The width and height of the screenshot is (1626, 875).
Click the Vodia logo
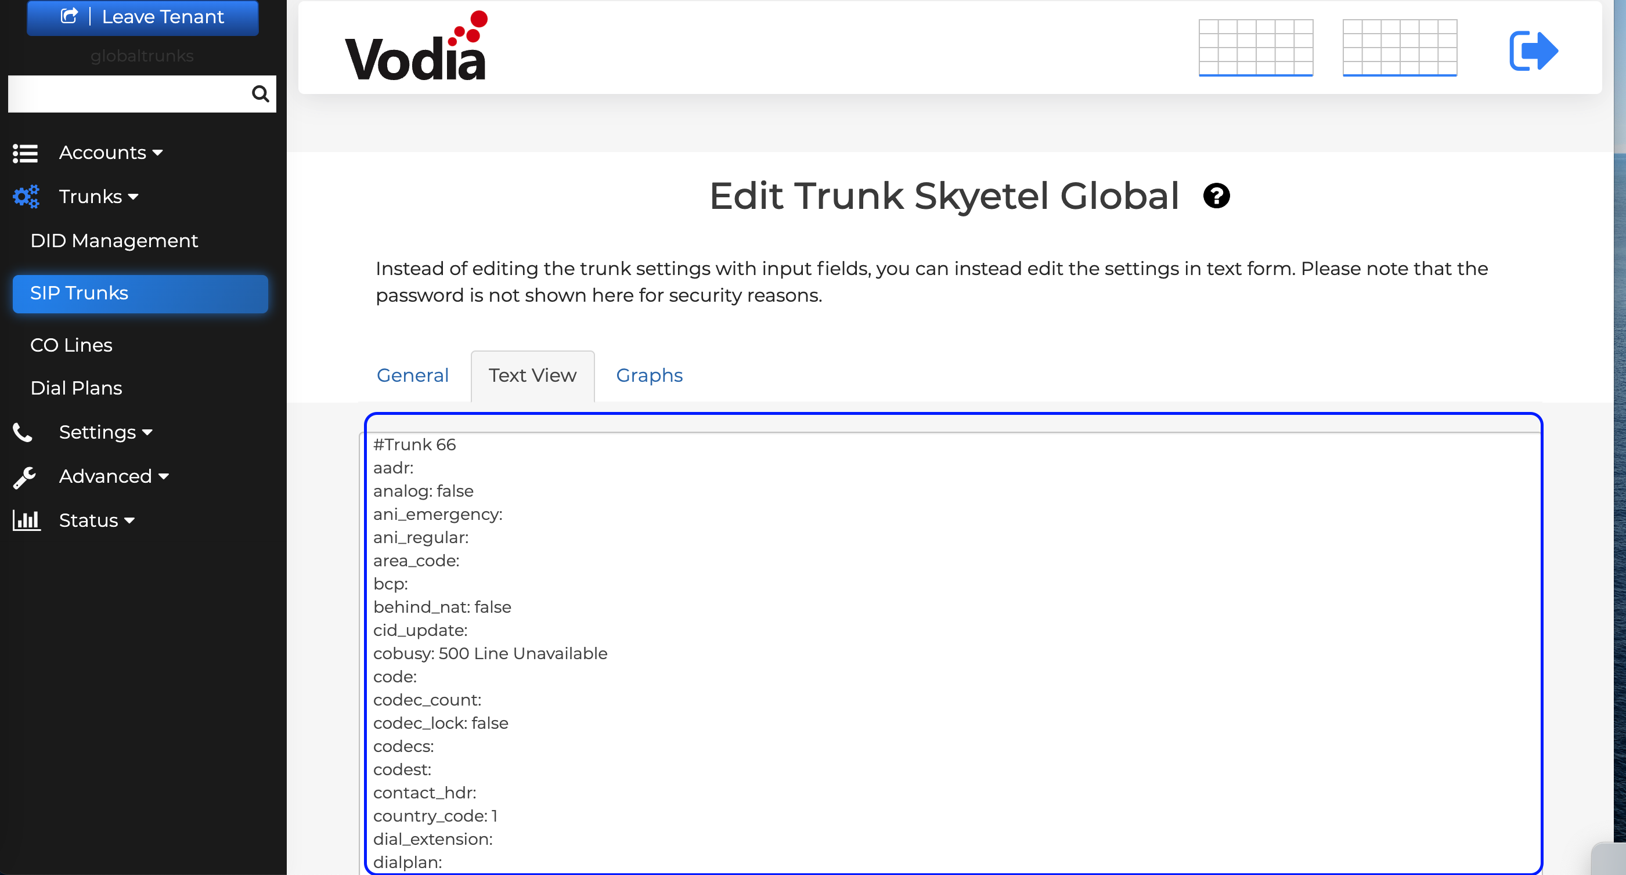tap(417, 45)
